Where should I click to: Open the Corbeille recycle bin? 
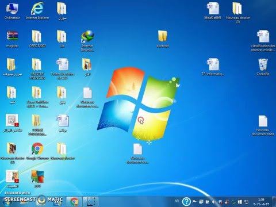263,67
